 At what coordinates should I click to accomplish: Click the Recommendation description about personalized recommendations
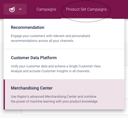coord(50,38)
